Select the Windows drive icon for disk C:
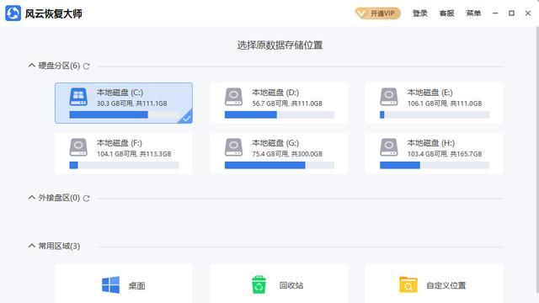 78,97
